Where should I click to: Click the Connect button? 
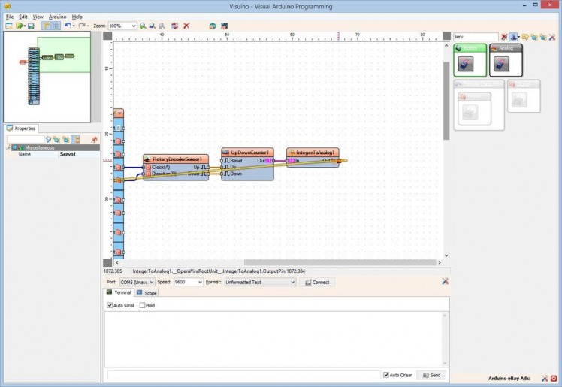(316, 282)
